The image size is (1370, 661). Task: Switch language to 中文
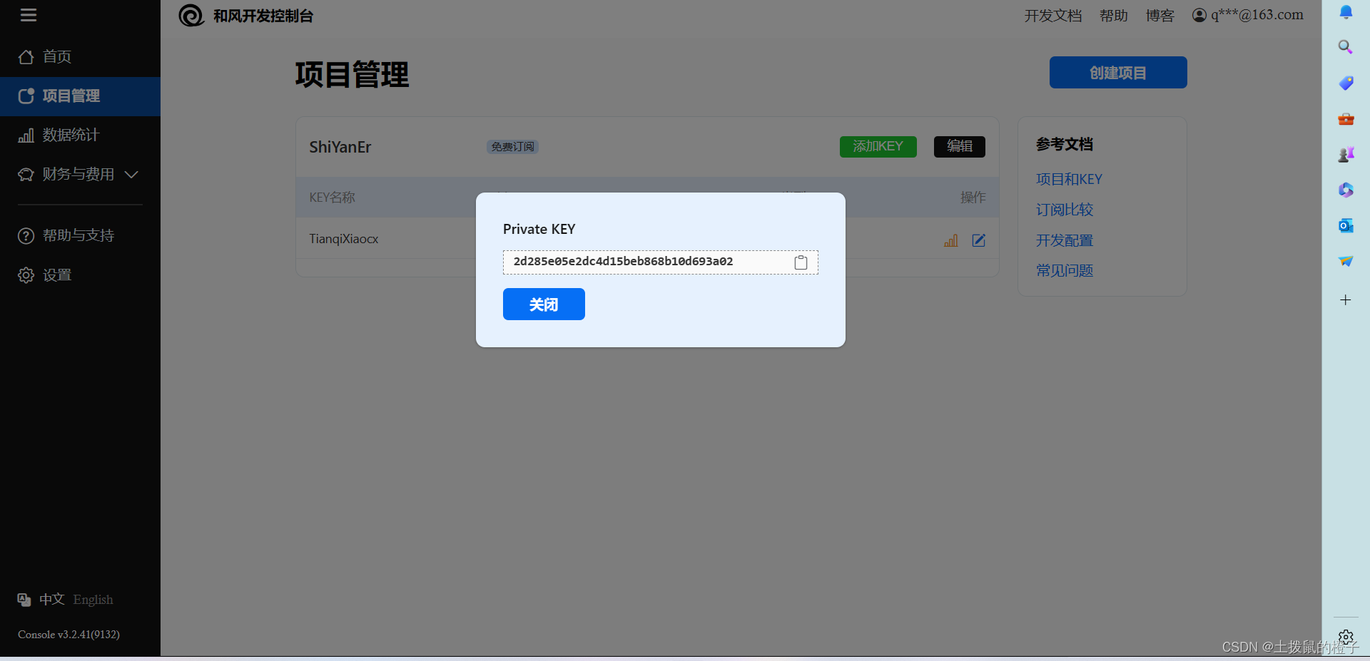[52, 600]
